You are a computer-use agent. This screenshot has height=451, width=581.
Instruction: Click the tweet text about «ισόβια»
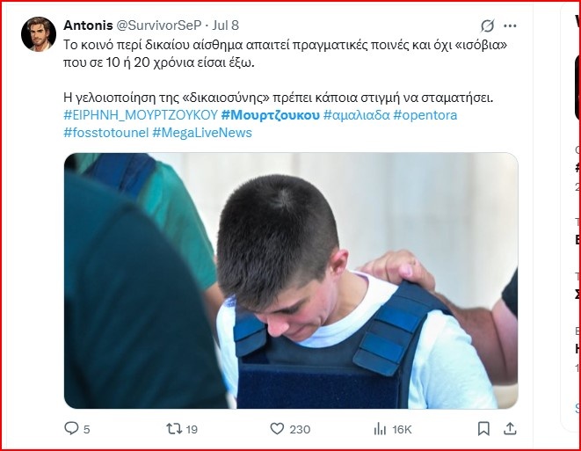286,54
